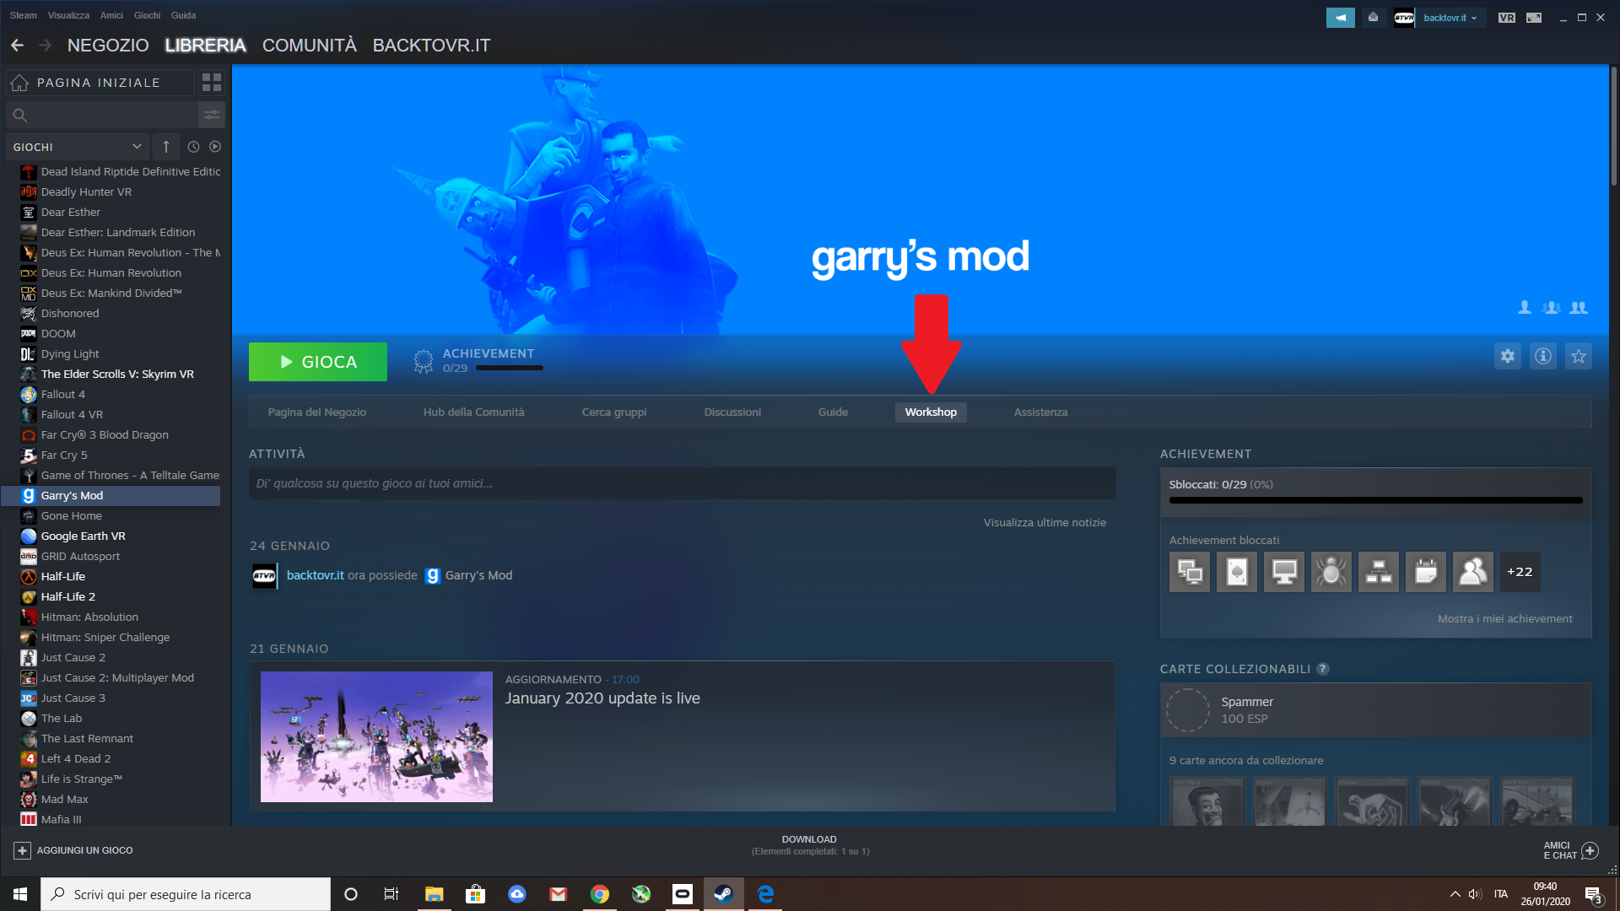Open the Amici menu
Image resolution: width=1620 pixels, height=911 pixels.
111,15
